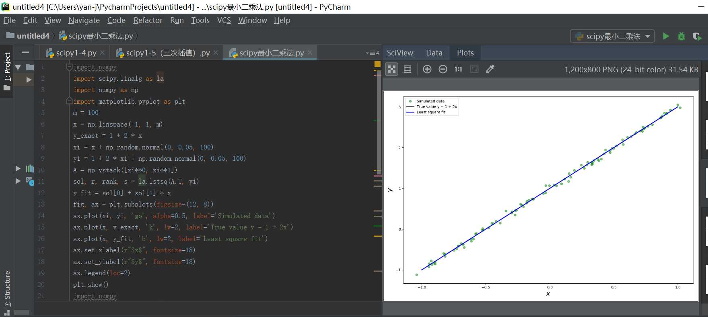Screen dimensions: 708x317
Task: Toggle the chessboard transparency background
Action: tap(391, 69)
